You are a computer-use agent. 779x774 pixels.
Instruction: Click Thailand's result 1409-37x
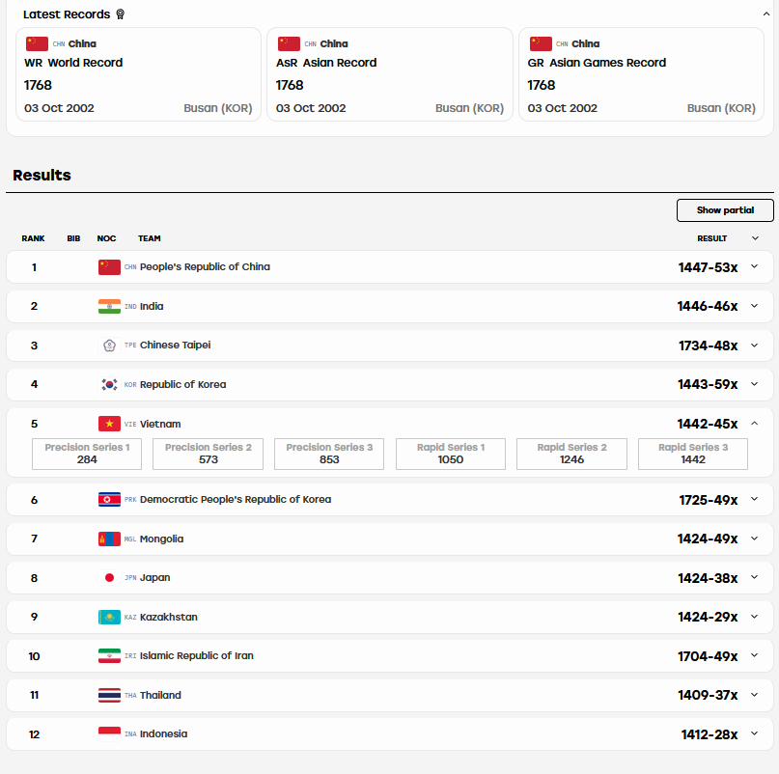tap(708, 695)
